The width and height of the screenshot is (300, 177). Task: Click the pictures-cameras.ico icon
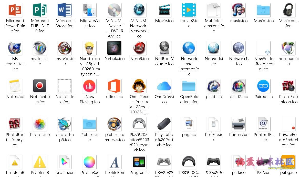pos(115,124)
